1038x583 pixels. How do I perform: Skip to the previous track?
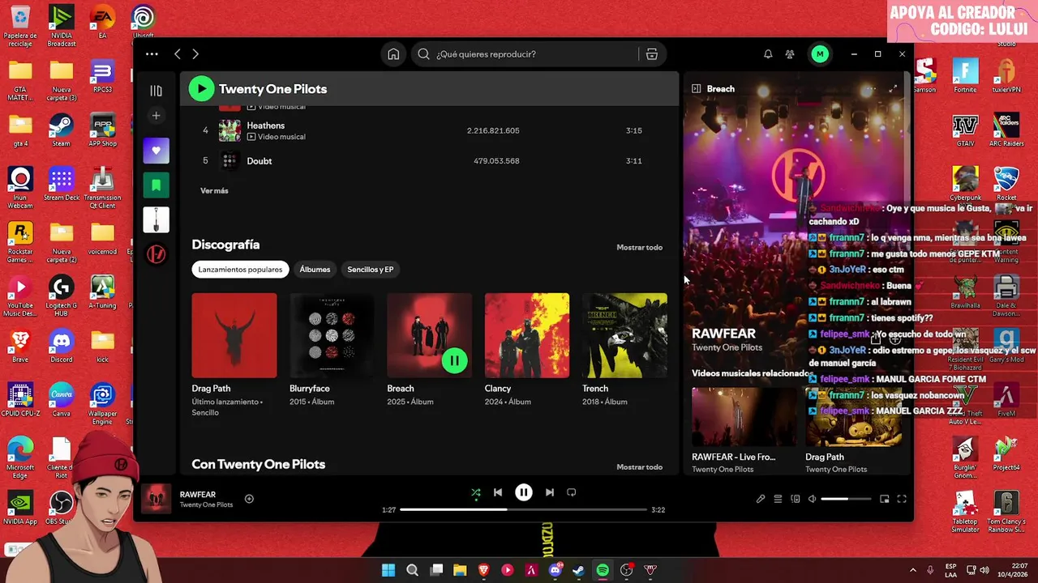pyautogui.click(x=498, y=492)
